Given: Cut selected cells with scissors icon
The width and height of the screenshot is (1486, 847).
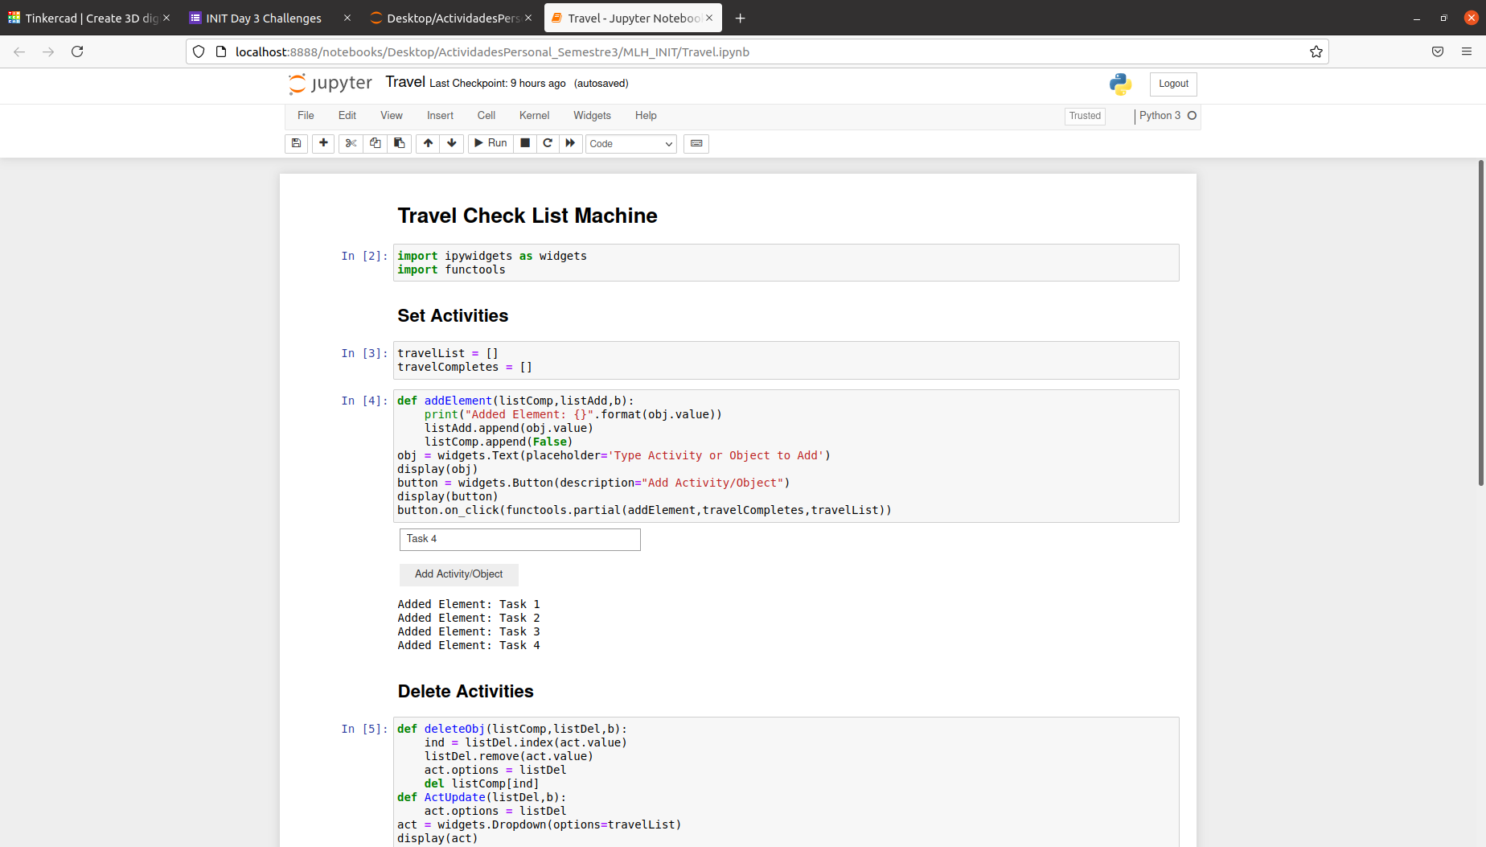Looking at the screenshot, I should [x=351, y=143].
